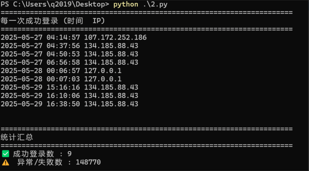309x171 pixels.
Task: Click the 00:06:57 localhost login line
Action: point(61,71)
